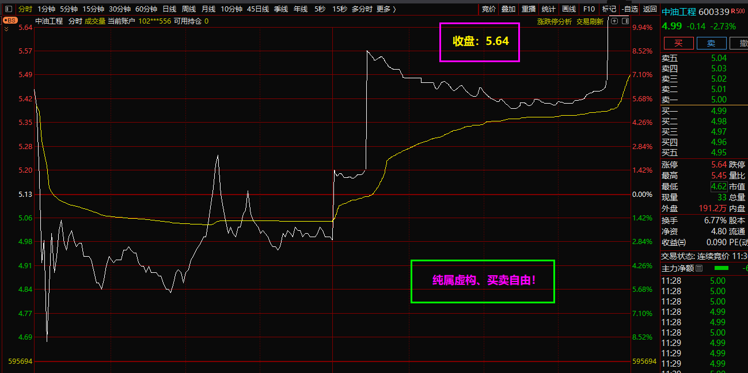
Task: Select the 5分钟 period tab
Action: click(x=69, y=9)
